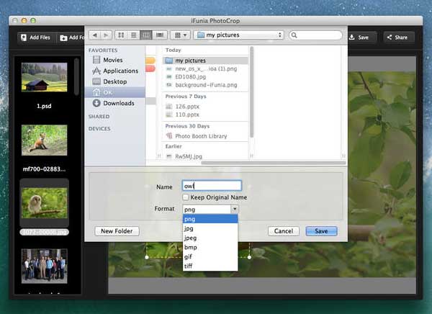The height and width of the screenshot is (314, 432).
Task: Click the Format dropdown arrow
Action: pyautogui.click(x=235, y=210)
